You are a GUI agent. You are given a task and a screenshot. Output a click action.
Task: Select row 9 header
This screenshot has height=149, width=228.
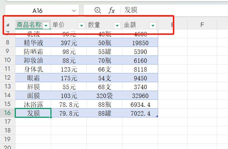coord(8,51)
